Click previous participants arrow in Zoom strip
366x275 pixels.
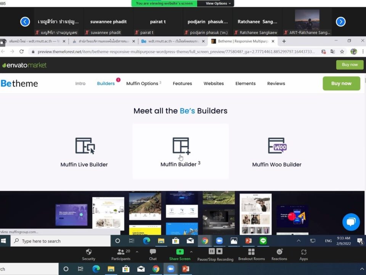point(25,22)
